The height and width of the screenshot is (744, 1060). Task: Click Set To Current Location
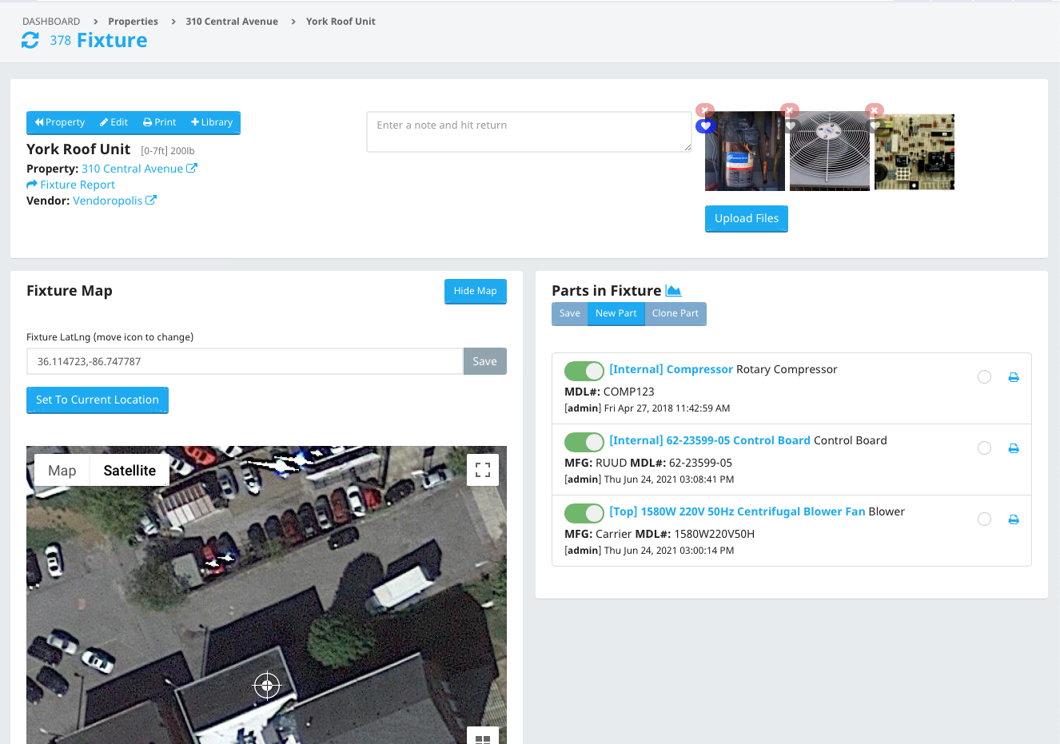98,400
